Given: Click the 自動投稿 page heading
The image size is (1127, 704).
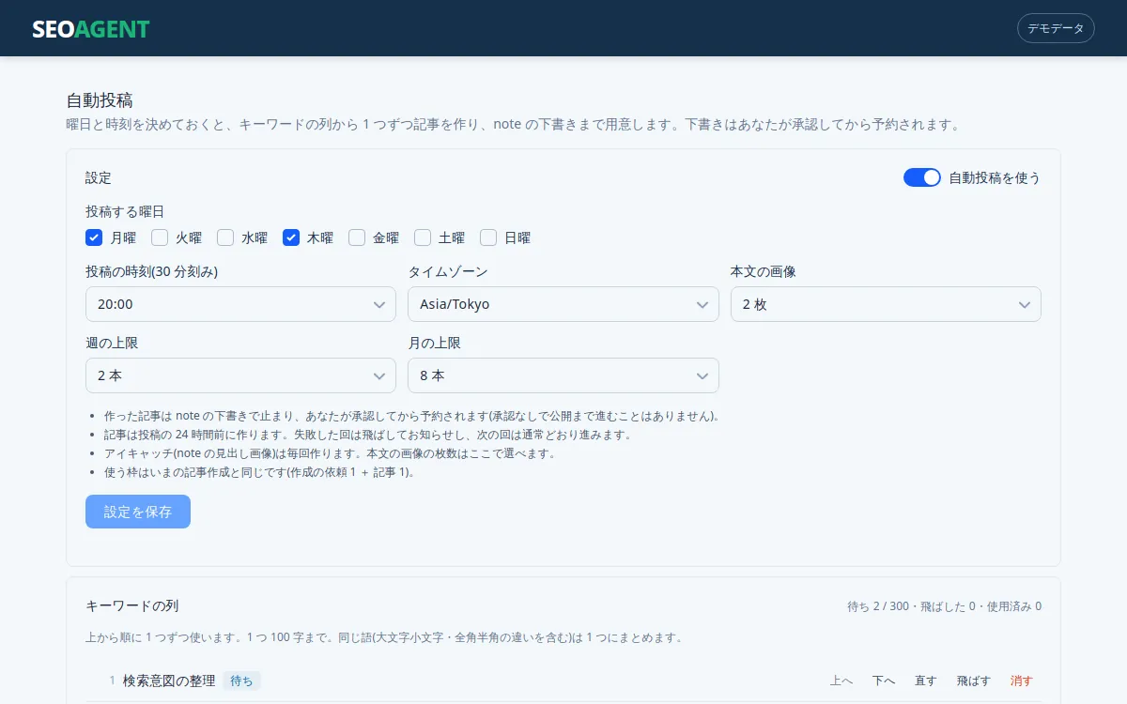Looking at the screenshot, I should click(x=100, y=100).
